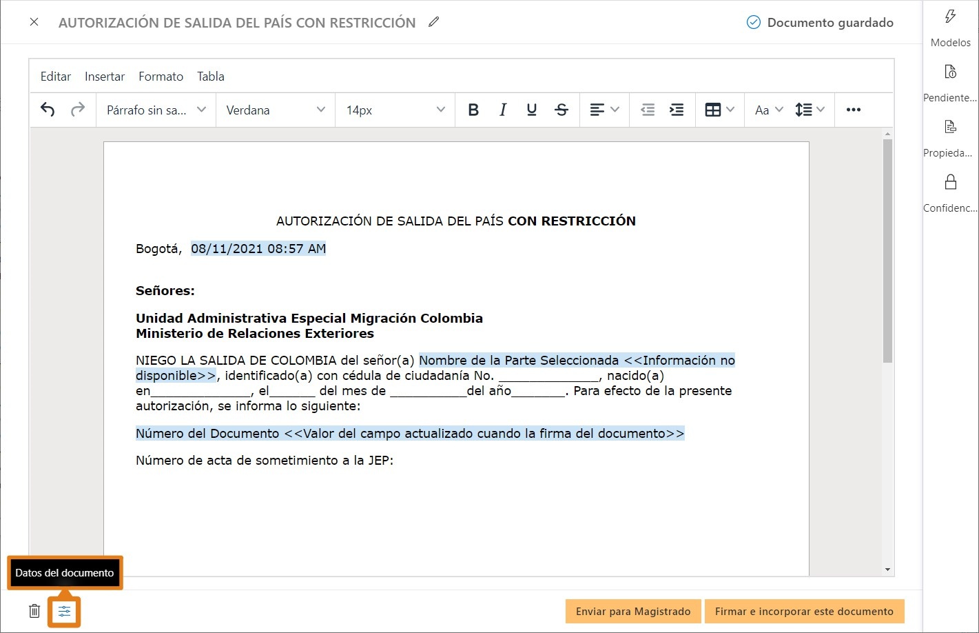This screenshot has height=633, width=979.
Task: Toggle underline formatting
Action: 532,110
